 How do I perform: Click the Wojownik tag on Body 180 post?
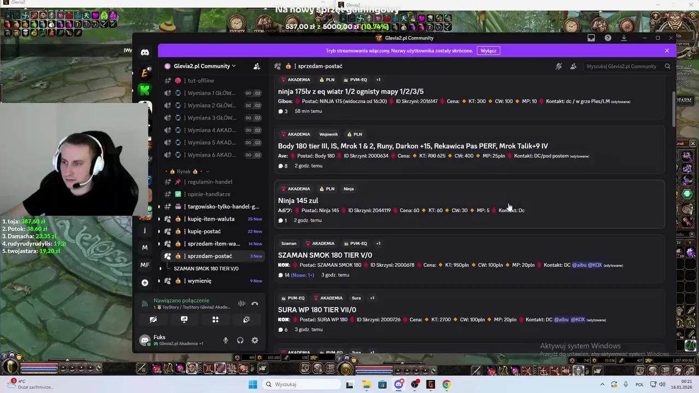(x=329, y=134)
